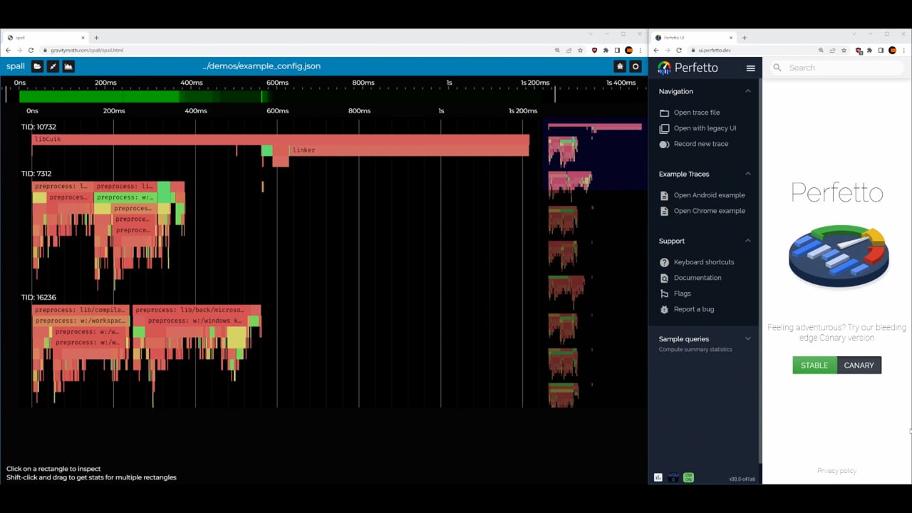Collapse the Example Traces section

click(747, 174)
